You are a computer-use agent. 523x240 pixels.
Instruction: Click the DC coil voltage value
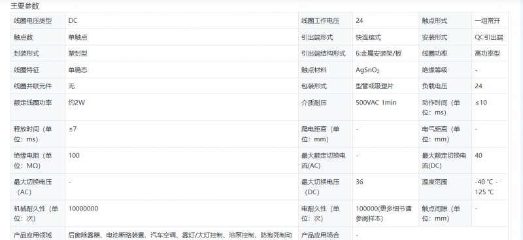point(73,21)
